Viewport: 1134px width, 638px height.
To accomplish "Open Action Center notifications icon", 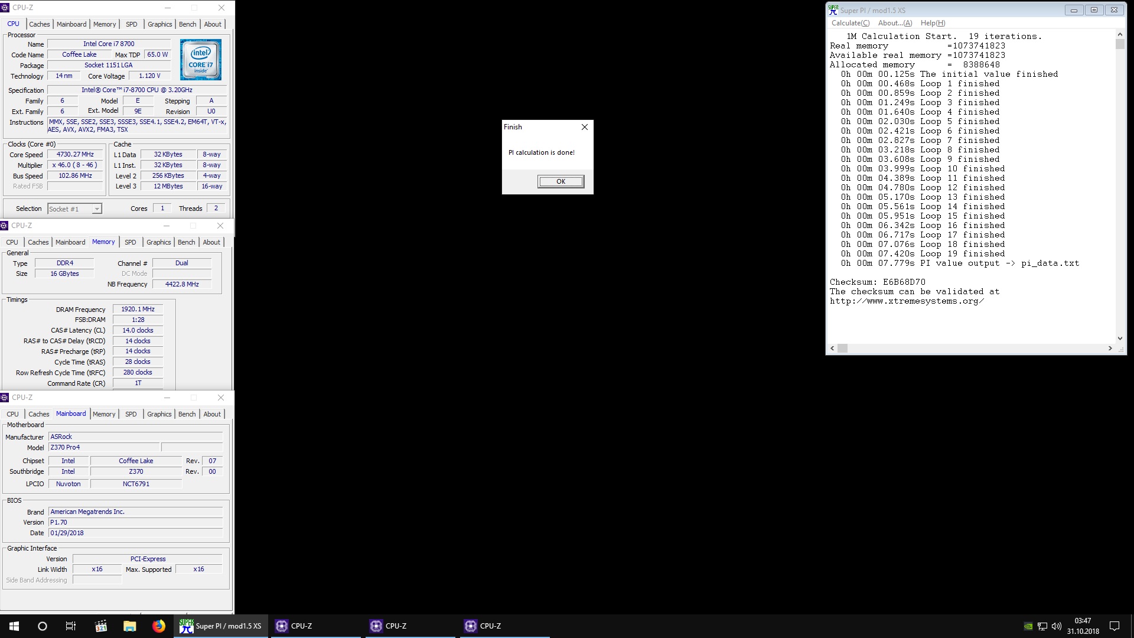I will click(1115, 626).
